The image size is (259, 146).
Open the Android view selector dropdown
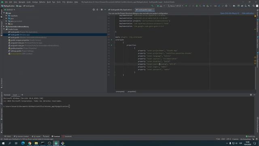(x=10, y=10)
